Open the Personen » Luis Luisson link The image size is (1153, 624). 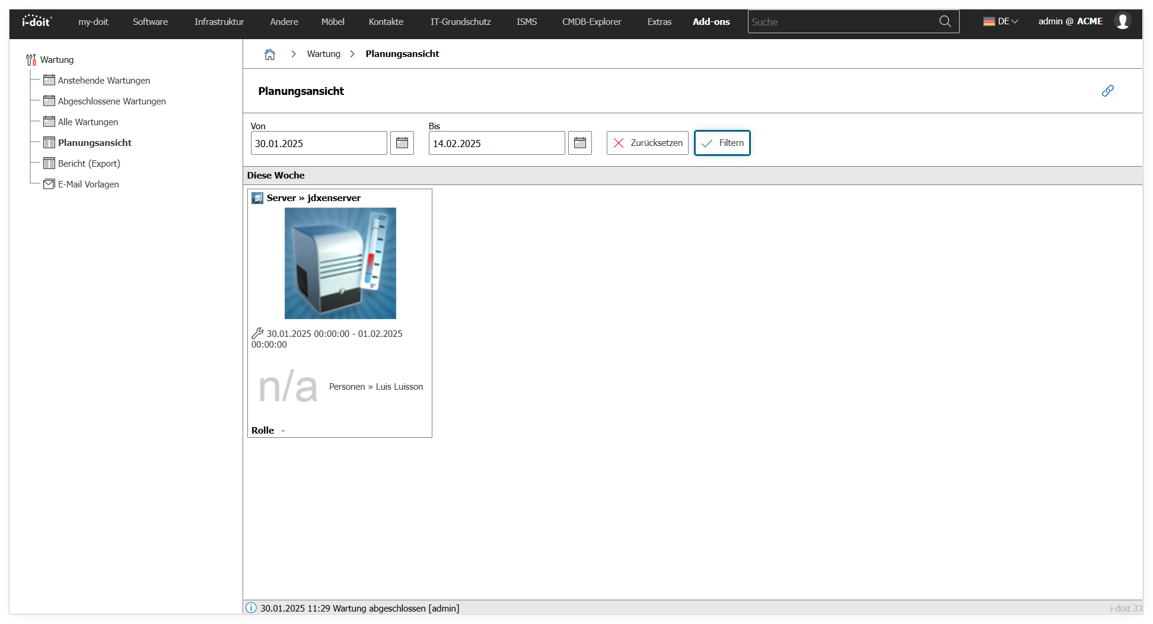(x=375, y=387)
